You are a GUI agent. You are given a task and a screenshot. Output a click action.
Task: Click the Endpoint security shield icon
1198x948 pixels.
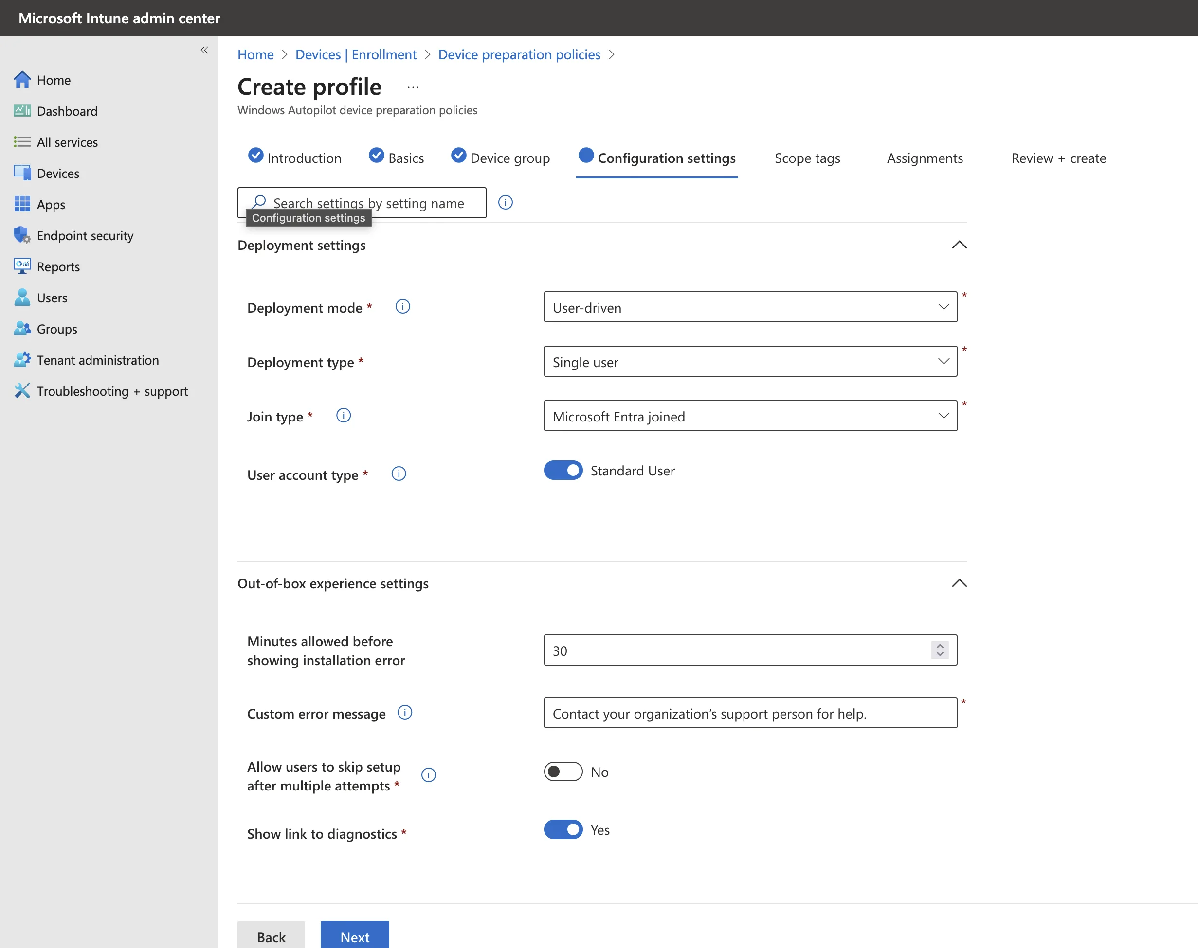click(x=22, y=235)
